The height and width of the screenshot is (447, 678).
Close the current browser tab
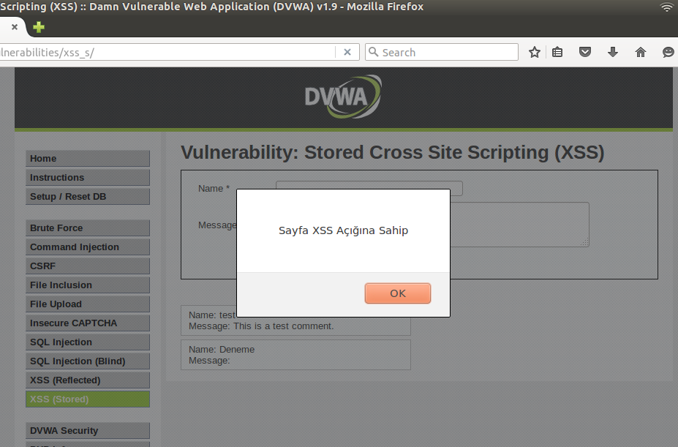pos(15,27)
